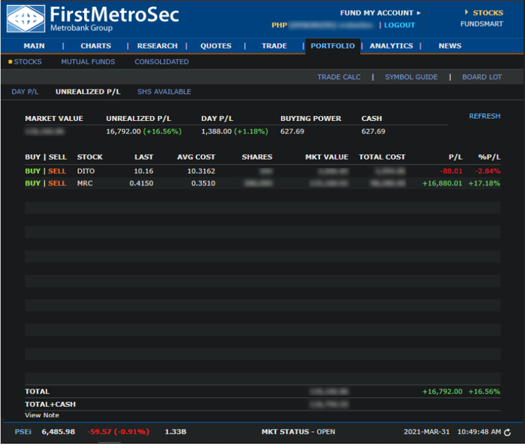Click the total P/L +16,792.00

(442, 392)
